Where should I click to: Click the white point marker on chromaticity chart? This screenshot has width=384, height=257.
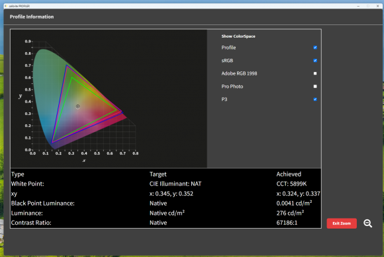pyautogui.click(x=77, y=106)
